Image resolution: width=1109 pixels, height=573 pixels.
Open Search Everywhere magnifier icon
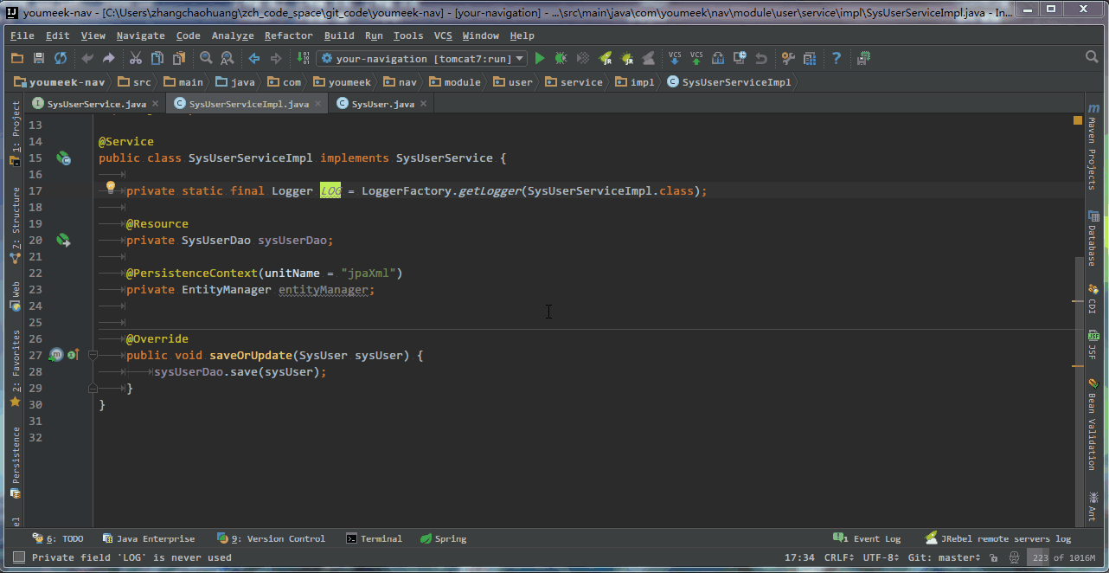click(1092, 57)
